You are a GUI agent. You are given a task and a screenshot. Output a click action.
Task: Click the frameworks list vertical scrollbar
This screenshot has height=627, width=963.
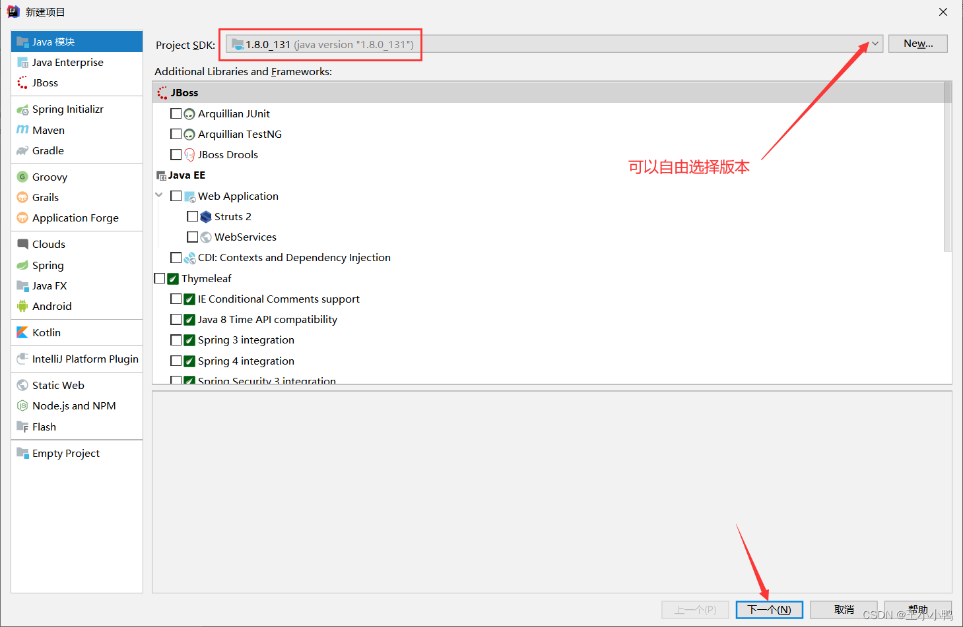click(948, 166)
